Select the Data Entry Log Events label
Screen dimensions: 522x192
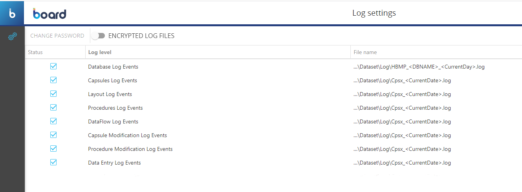coord(114,163)
